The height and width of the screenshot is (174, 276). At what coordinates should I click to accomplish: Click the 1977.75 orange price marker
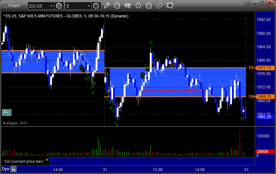tap(264, 68)
